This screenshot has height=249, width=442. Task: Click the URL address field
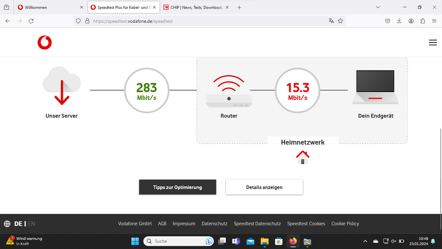[209, 21]
